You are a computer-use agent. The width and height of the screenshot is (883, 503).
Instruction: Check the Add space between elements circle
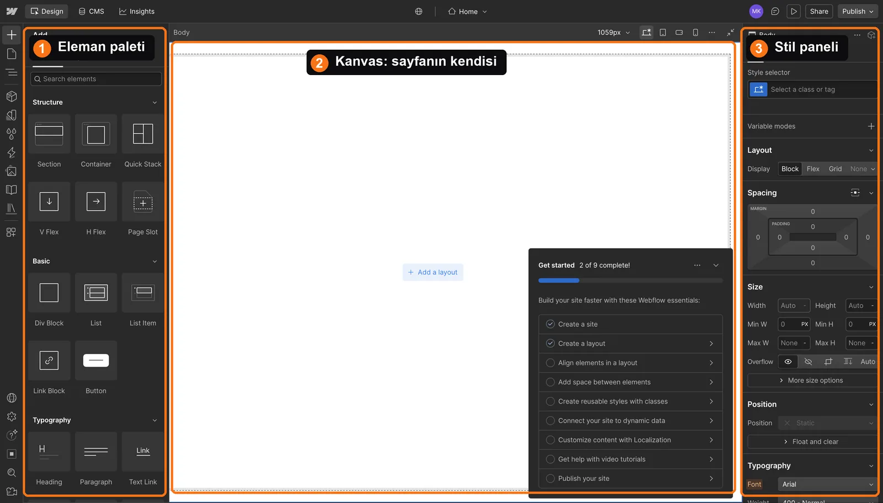tap(550, 382)
